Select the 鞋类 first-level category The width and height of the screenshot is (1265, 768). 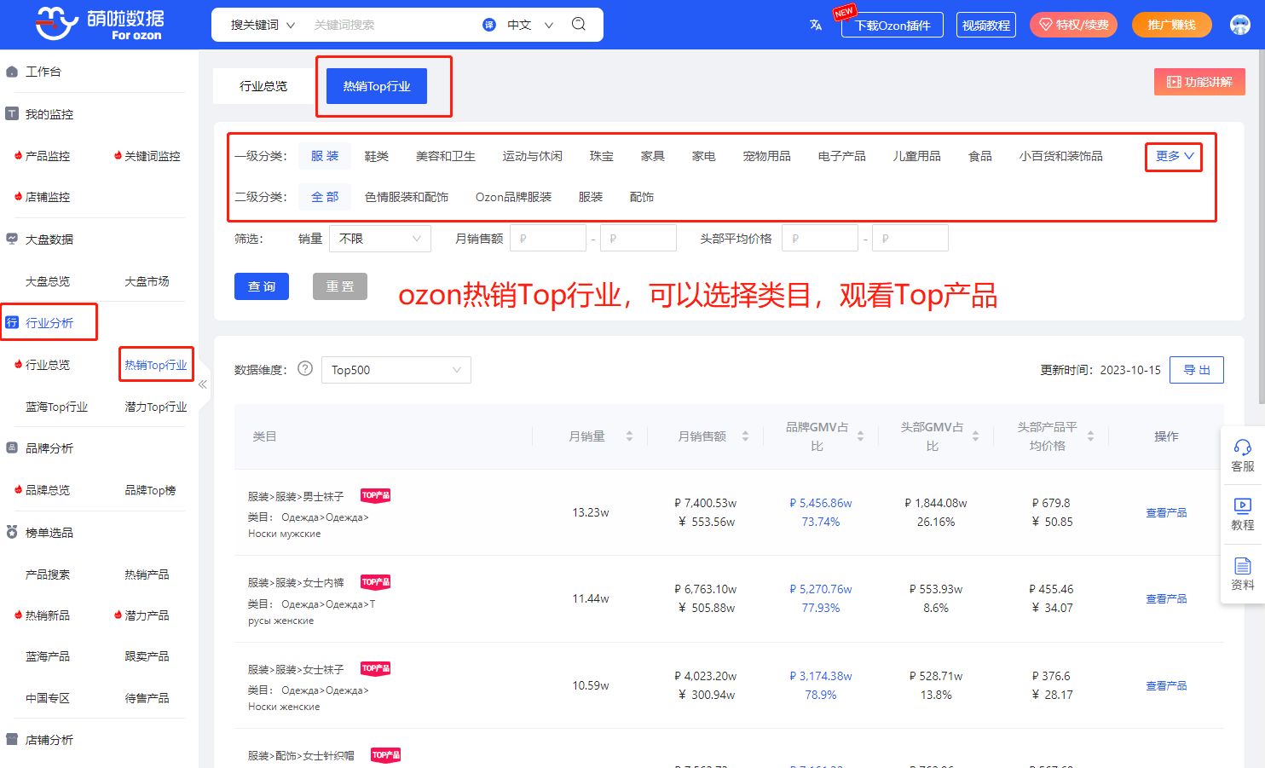tap(376, 156)
